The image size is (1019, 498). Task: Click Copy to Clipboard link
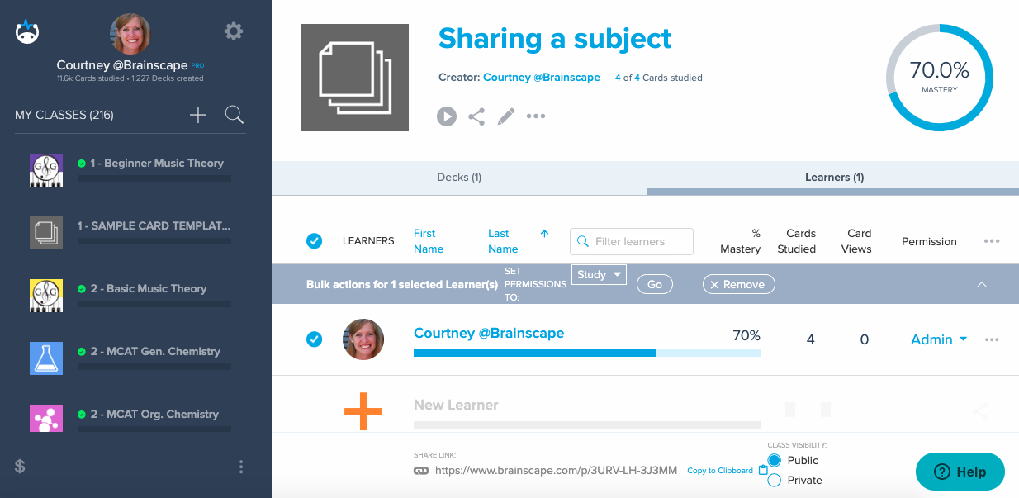click(x=720, y=471)
